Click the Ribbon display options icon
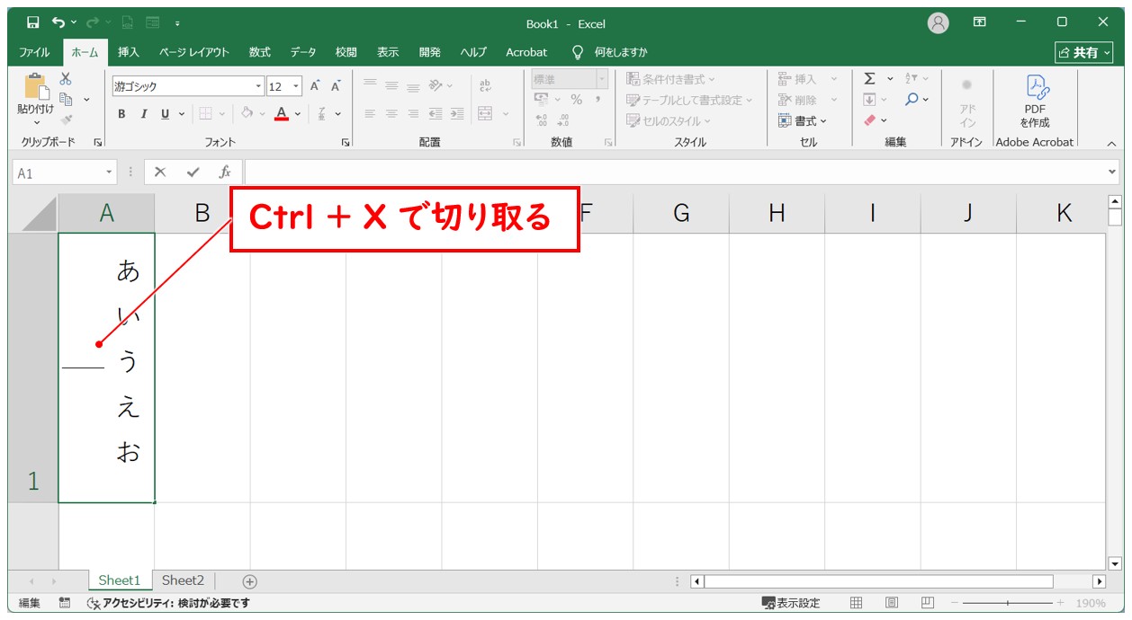 click(x=980, y=22)
